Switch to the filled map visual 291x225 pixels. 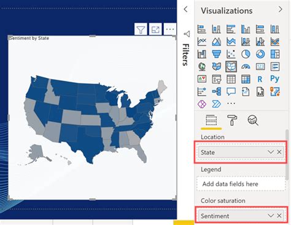pos(216,66)
